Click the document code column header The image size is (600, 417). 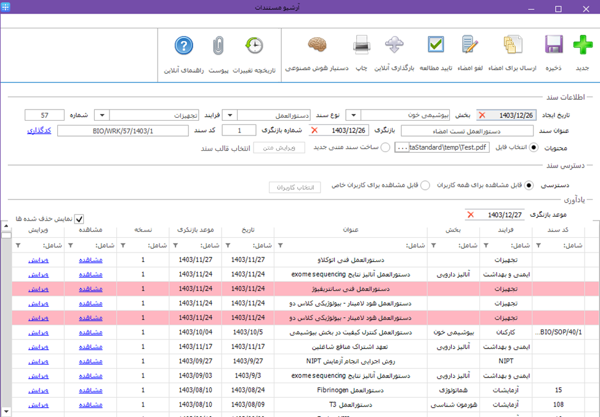pyautogui.click(x=558, y=230)
